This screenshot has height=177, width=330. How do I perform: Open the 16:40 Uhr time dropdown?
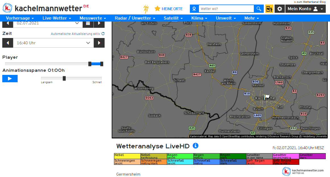53,43
